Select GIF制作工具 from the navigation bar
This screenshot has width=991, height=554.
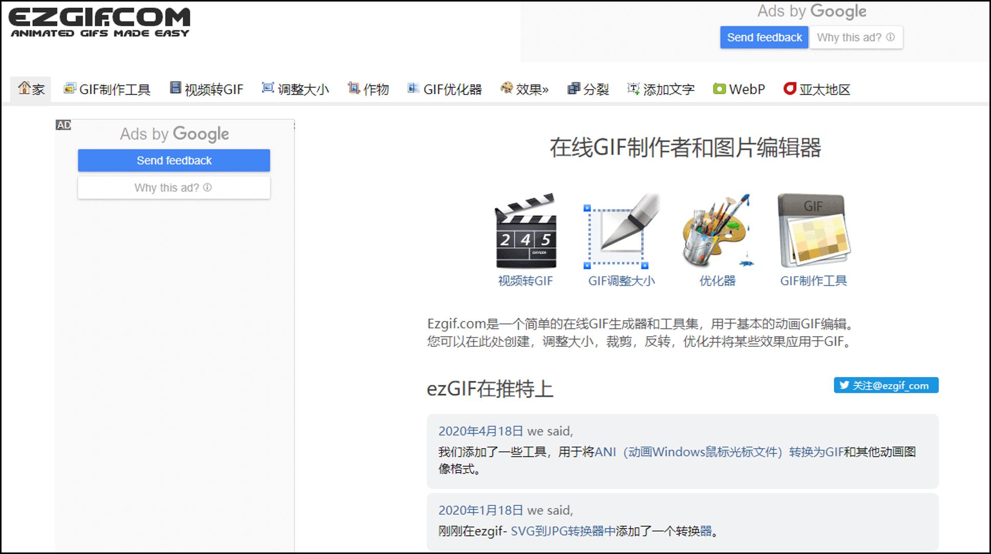coord(115,88)
